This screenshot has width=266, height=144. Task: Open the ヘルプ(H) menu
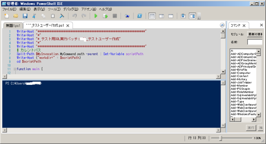[105, 9]
